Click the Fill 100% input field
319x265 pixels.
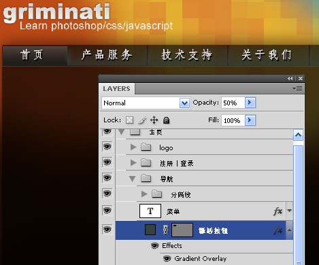point(233,120)
